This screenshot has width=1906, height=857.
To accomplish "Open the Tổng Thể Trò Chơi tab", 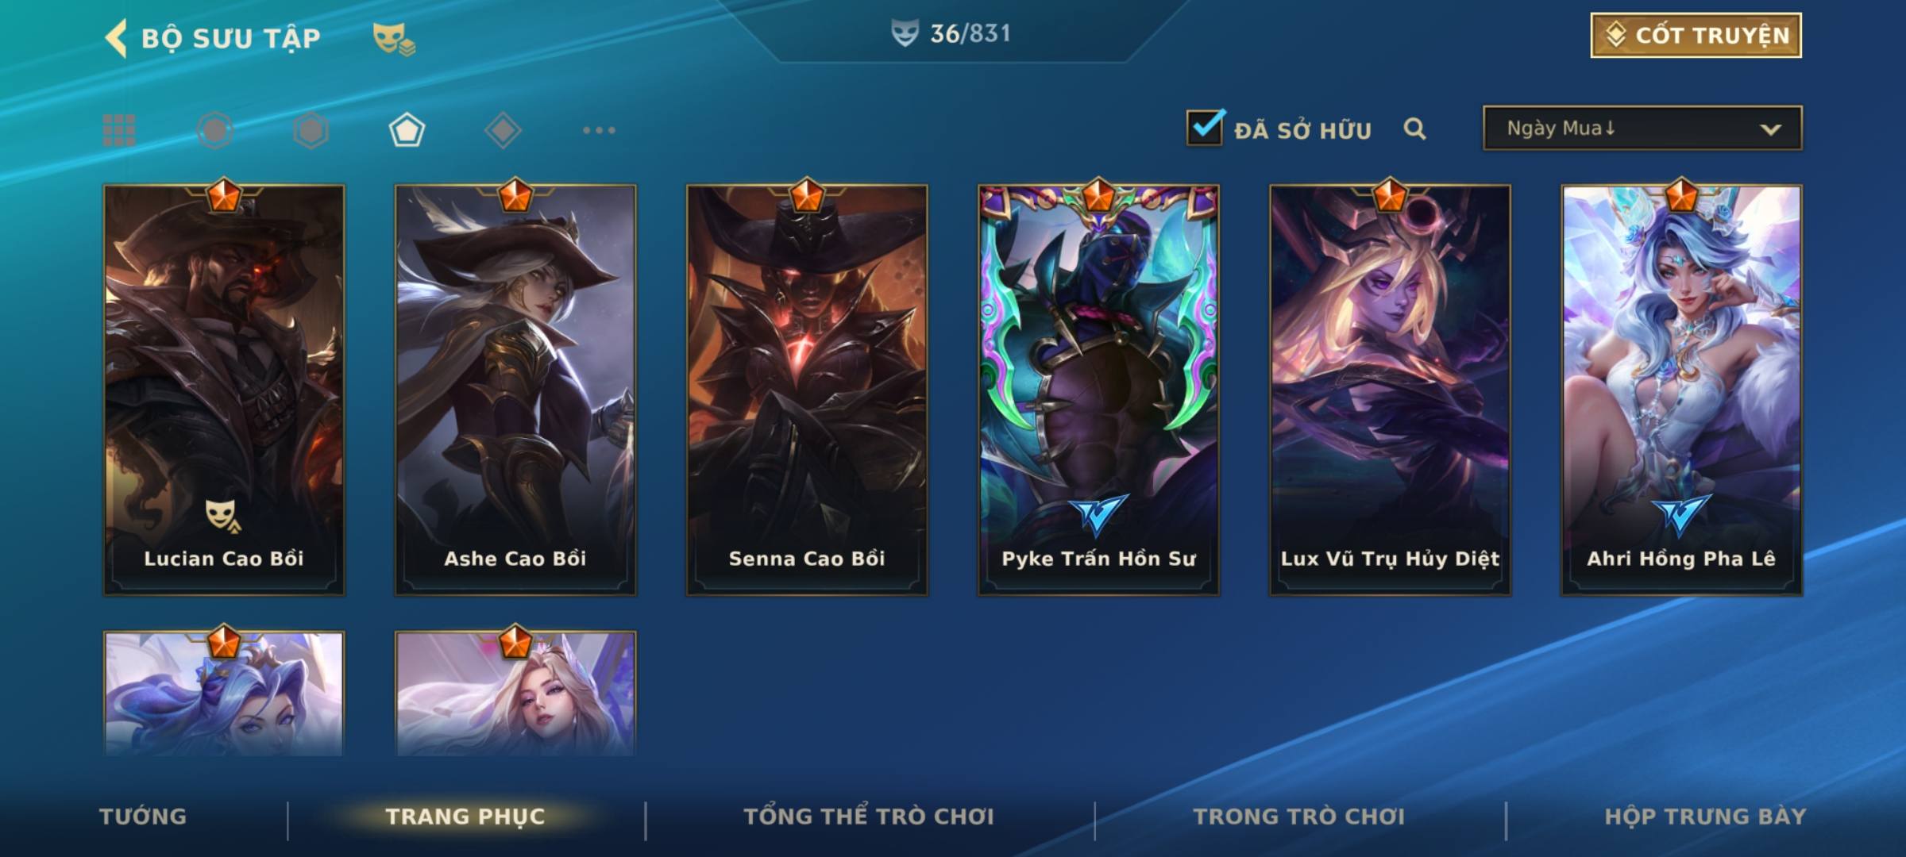I will pyautogui.click(x=869, y=817).
